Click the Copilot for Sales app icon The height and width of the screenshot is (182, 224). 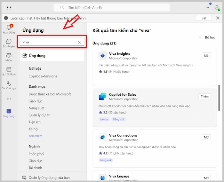(102, 96)
